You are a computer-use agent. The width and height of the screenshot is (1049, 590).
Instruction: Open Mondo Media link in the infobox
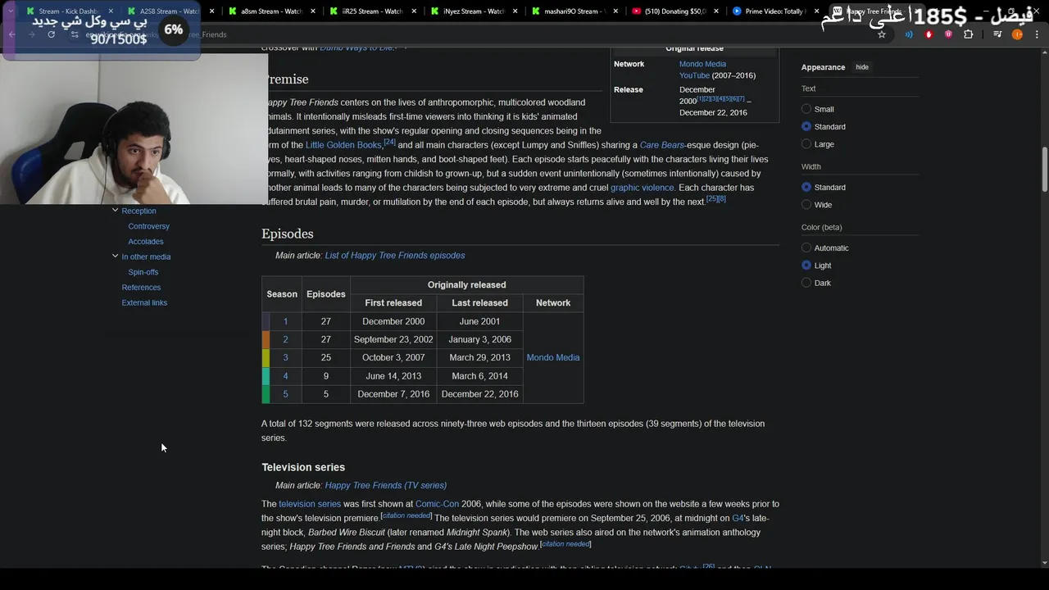[x=702, y=64]
